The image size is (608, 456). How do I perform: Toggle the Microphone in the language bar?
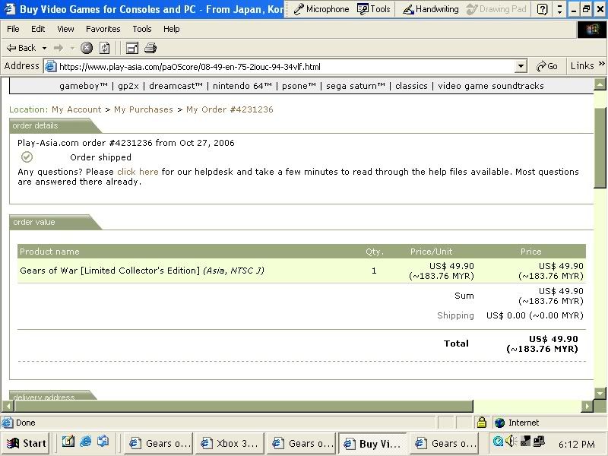point(321,9)
